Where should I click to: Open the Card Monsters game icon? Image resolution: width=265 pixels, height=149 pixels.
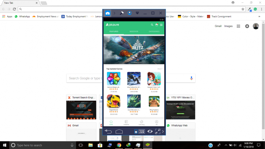click(134, 101)
